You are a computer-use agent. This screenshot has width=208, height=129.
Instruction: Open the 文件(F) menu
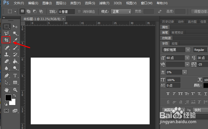point(19,3)
